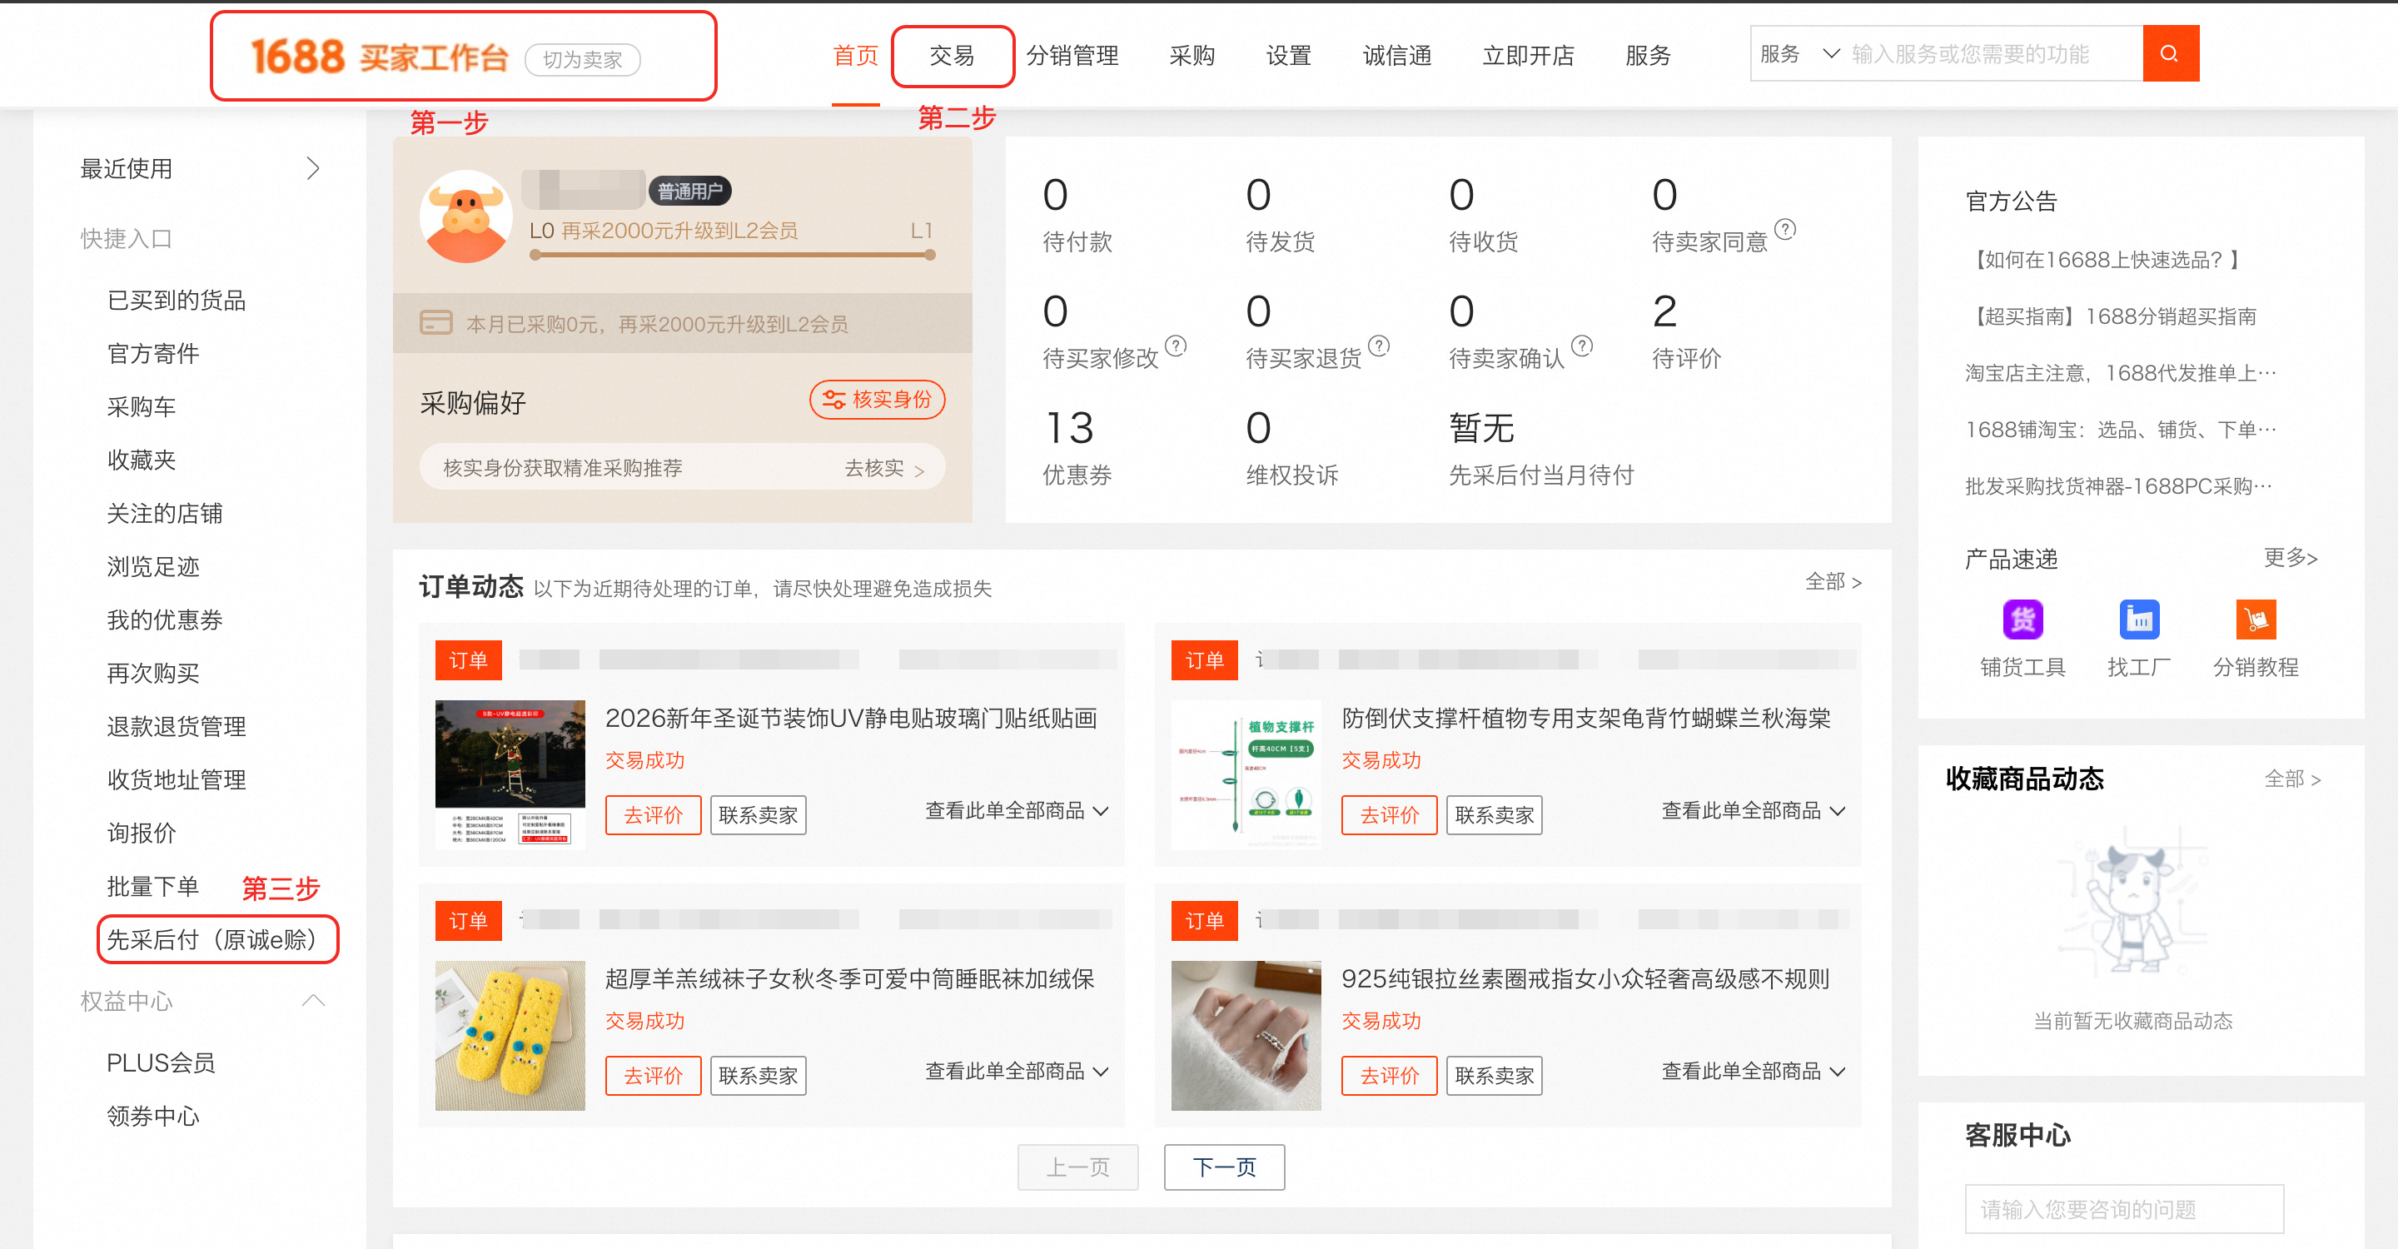Click the help icon beside 待卖家同意
Viewport: 2398px width, 1249px height.
(1784, 229)
